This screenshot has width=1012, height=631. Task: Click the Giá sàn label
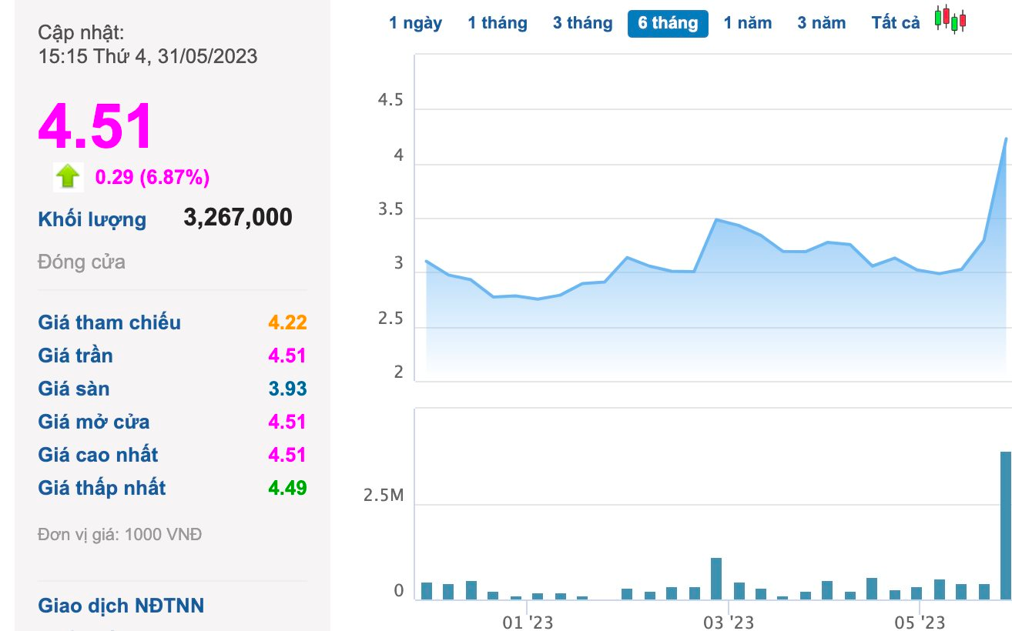pos(74,389)
